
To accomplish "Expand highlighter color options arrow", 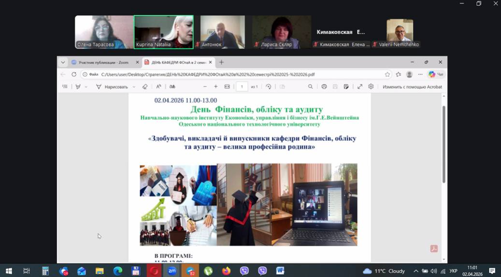I will 86,87.
